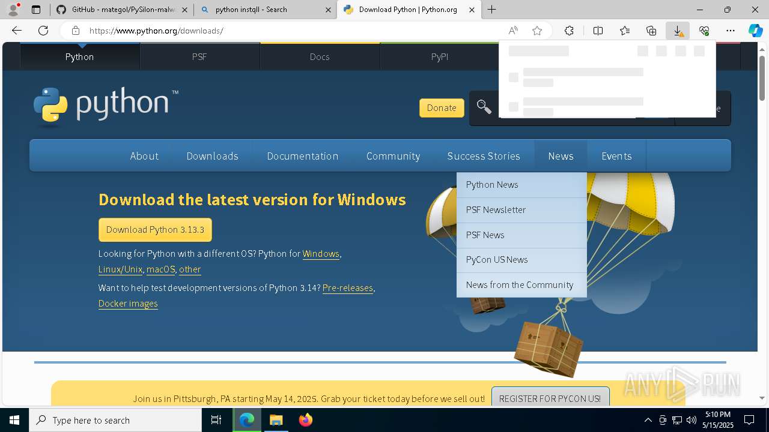Open Documentation menu
This screenshot has height=432, width=769.
(x=303, y=156)
